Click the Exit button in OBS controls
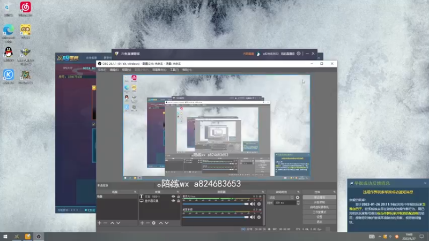The image size is (429, 241). (319, 222)
